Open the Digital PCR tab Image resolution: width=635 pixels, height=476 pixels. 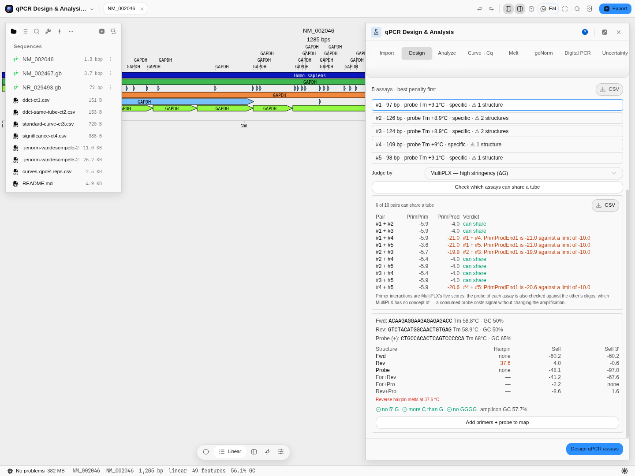coord(578,53)
